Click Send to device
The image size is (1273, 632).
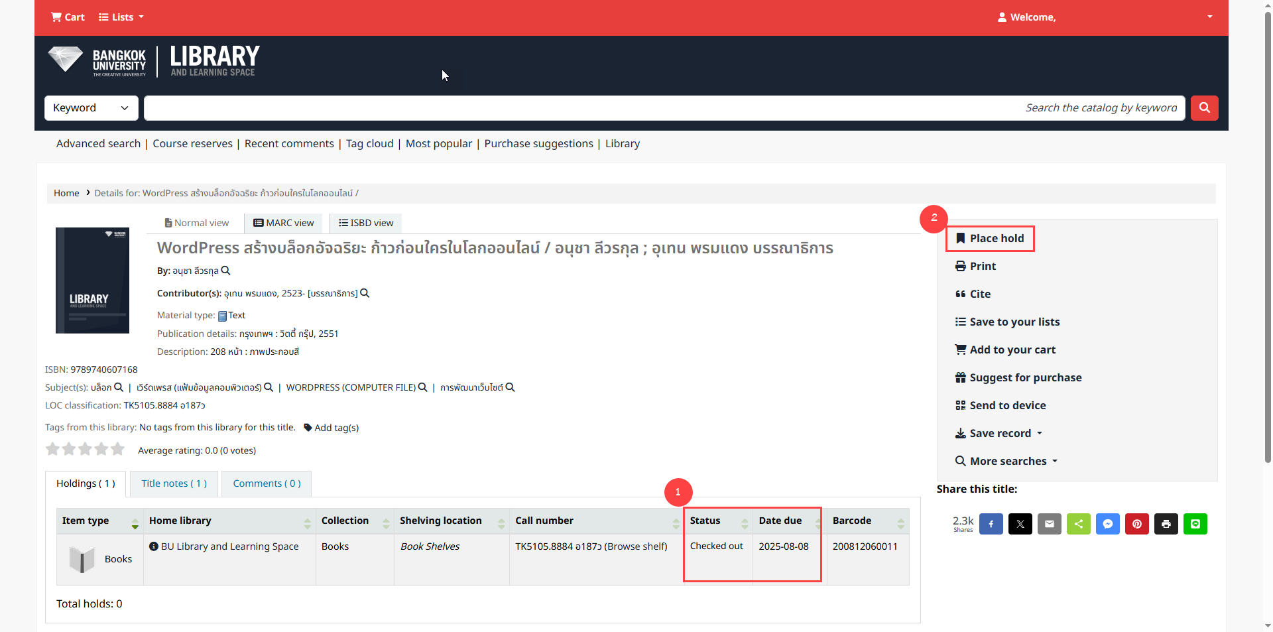click(x=1000, y=405)
